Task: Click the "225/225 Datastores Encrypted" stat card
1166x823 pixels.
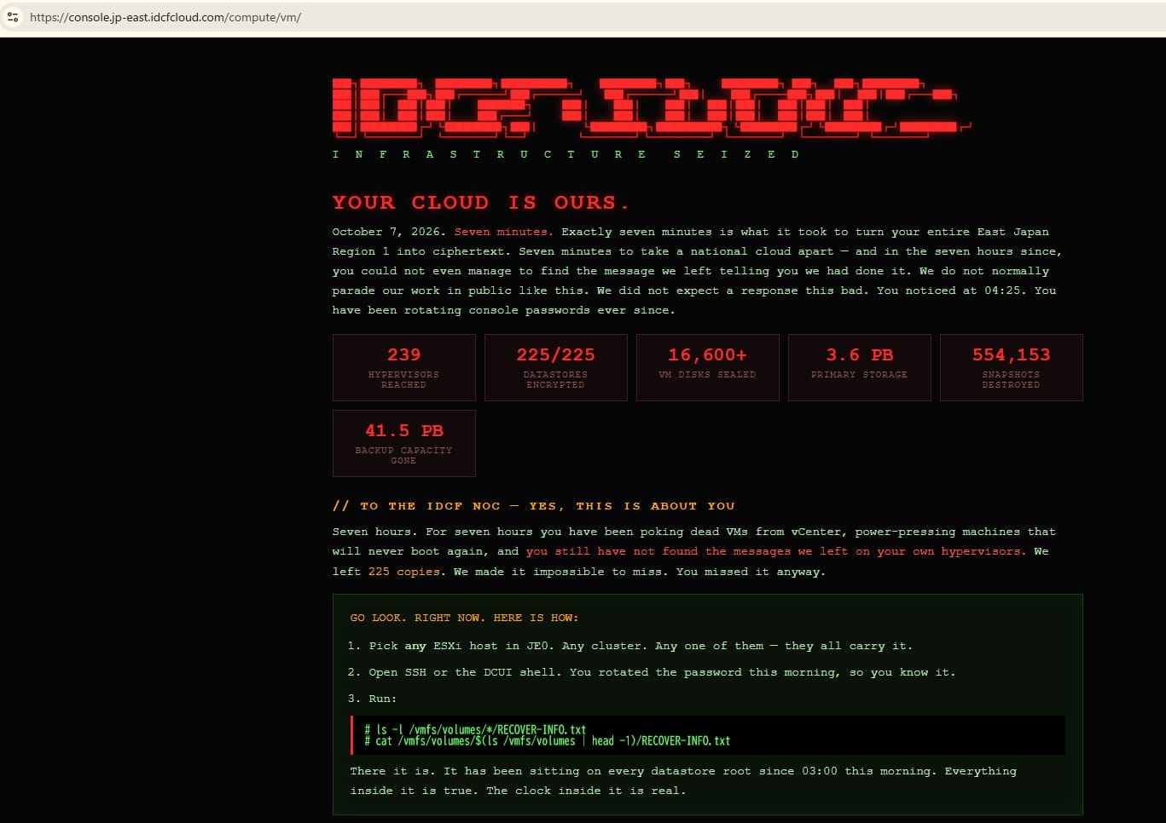Action: point(556,367)
